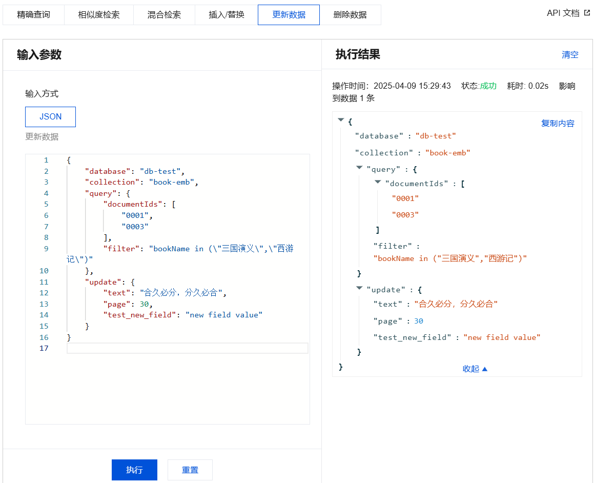Collapse the "update" node in results
The height and width of the screenshot is (483, 594).
coord(359,289)
